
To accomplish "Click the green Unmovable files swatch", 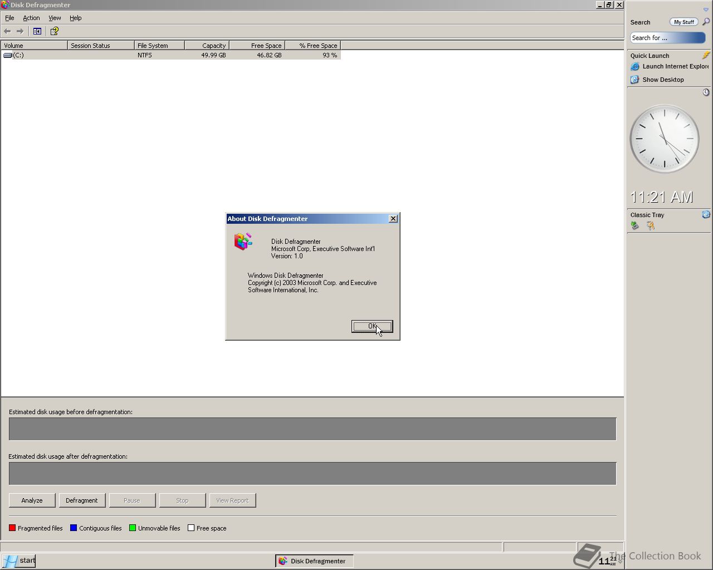I will coord(133,528).
